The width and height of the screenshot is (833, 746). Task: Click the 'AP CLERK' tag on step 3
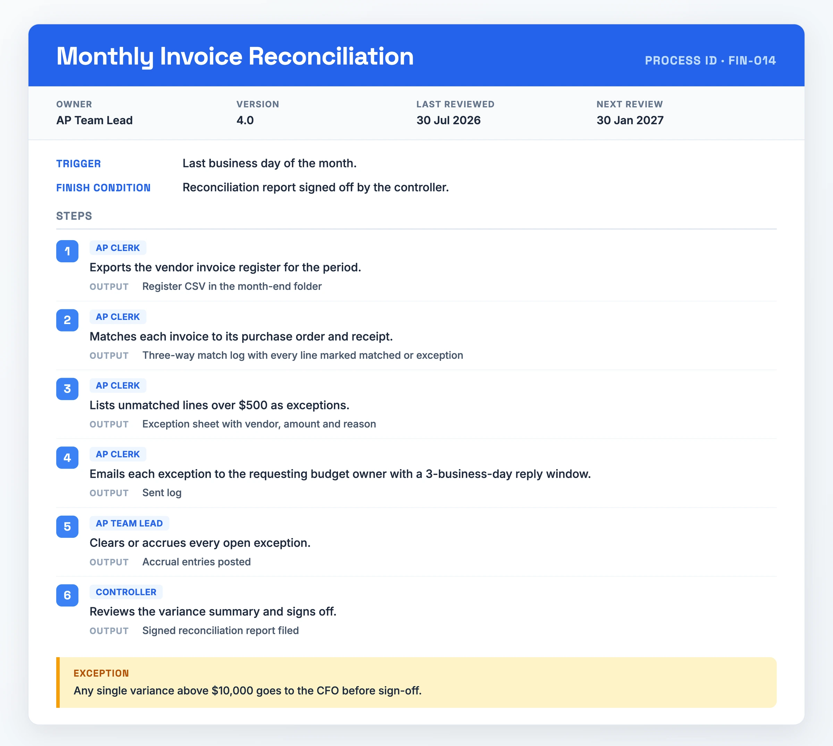click(x=118, y=386)
